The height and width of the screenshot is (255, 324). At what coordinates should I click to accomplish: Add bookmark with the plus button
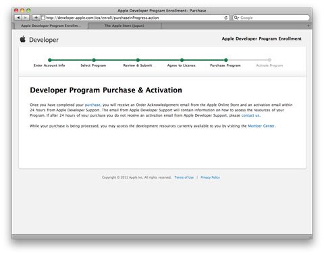click(x=36, y=18)
